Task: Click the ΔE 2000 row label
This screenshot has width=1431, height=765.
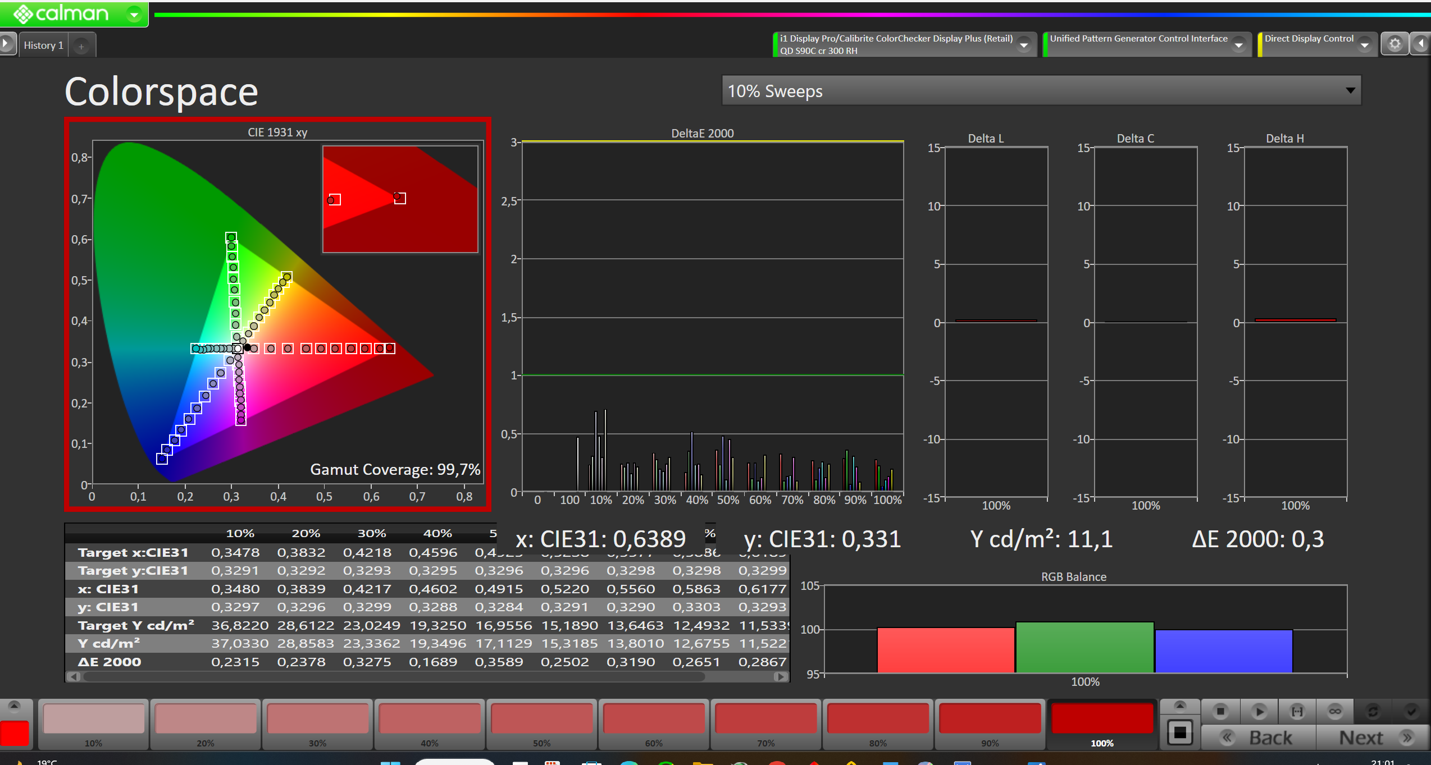Action: pyautogui.click(x=110, y=662)
